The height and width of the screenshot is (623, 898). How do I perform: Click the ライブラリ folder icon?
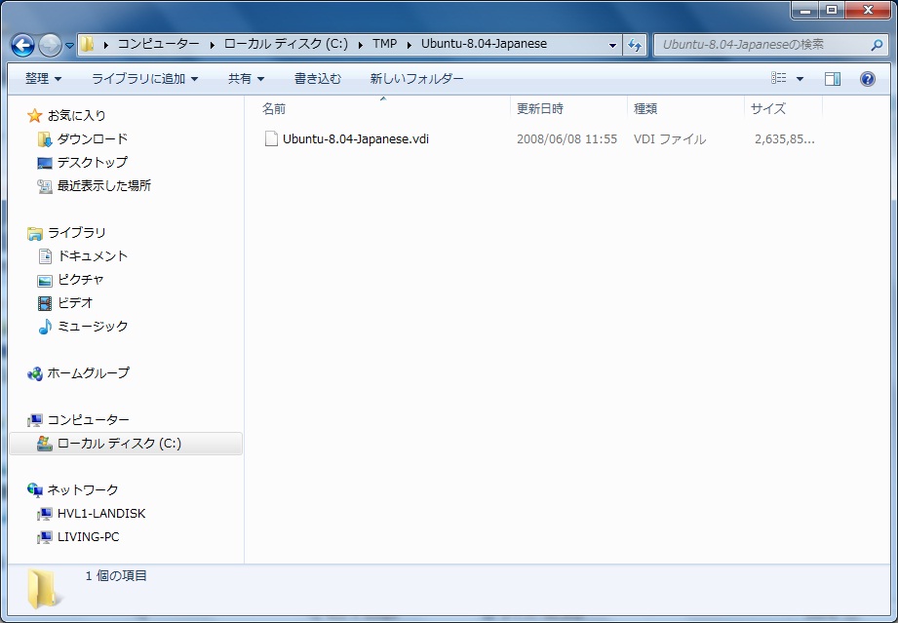(34, 233)
